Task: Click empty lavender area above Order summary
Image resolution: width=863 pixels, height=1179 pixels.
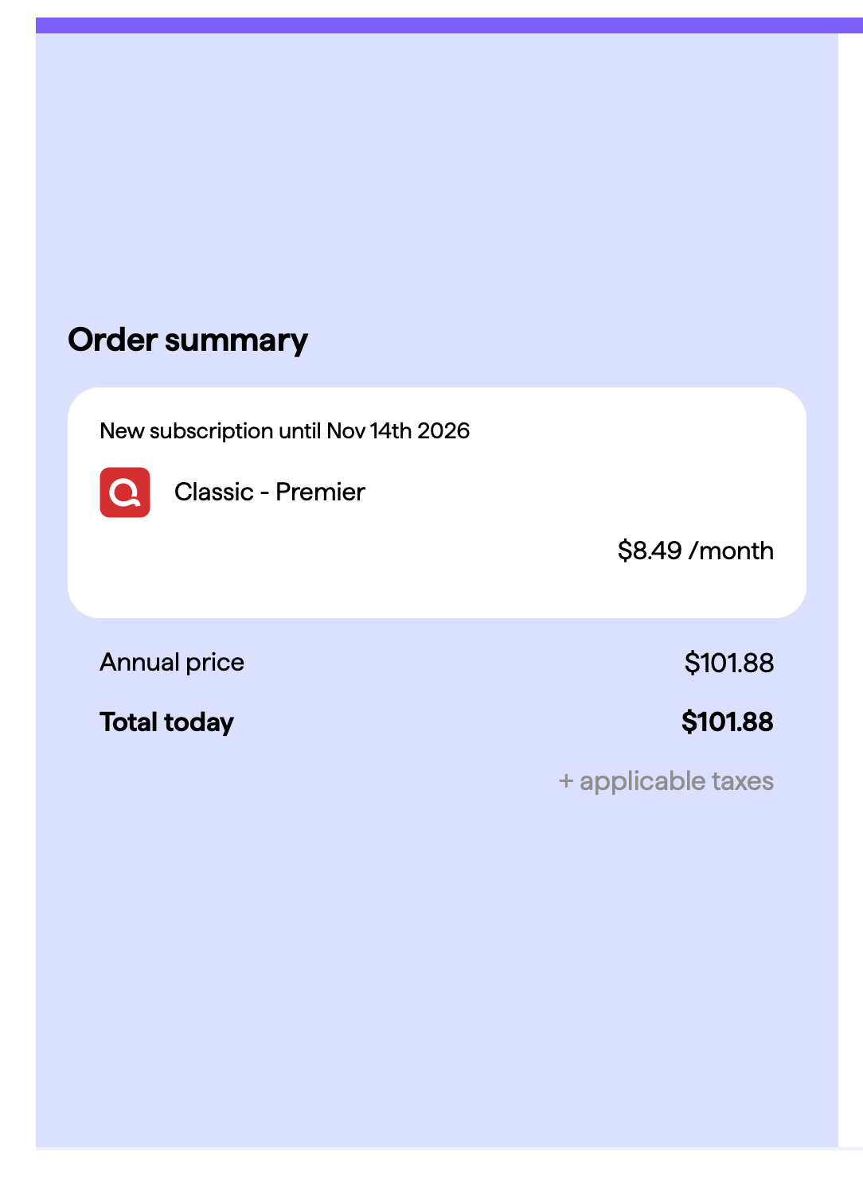Action: 436,175
